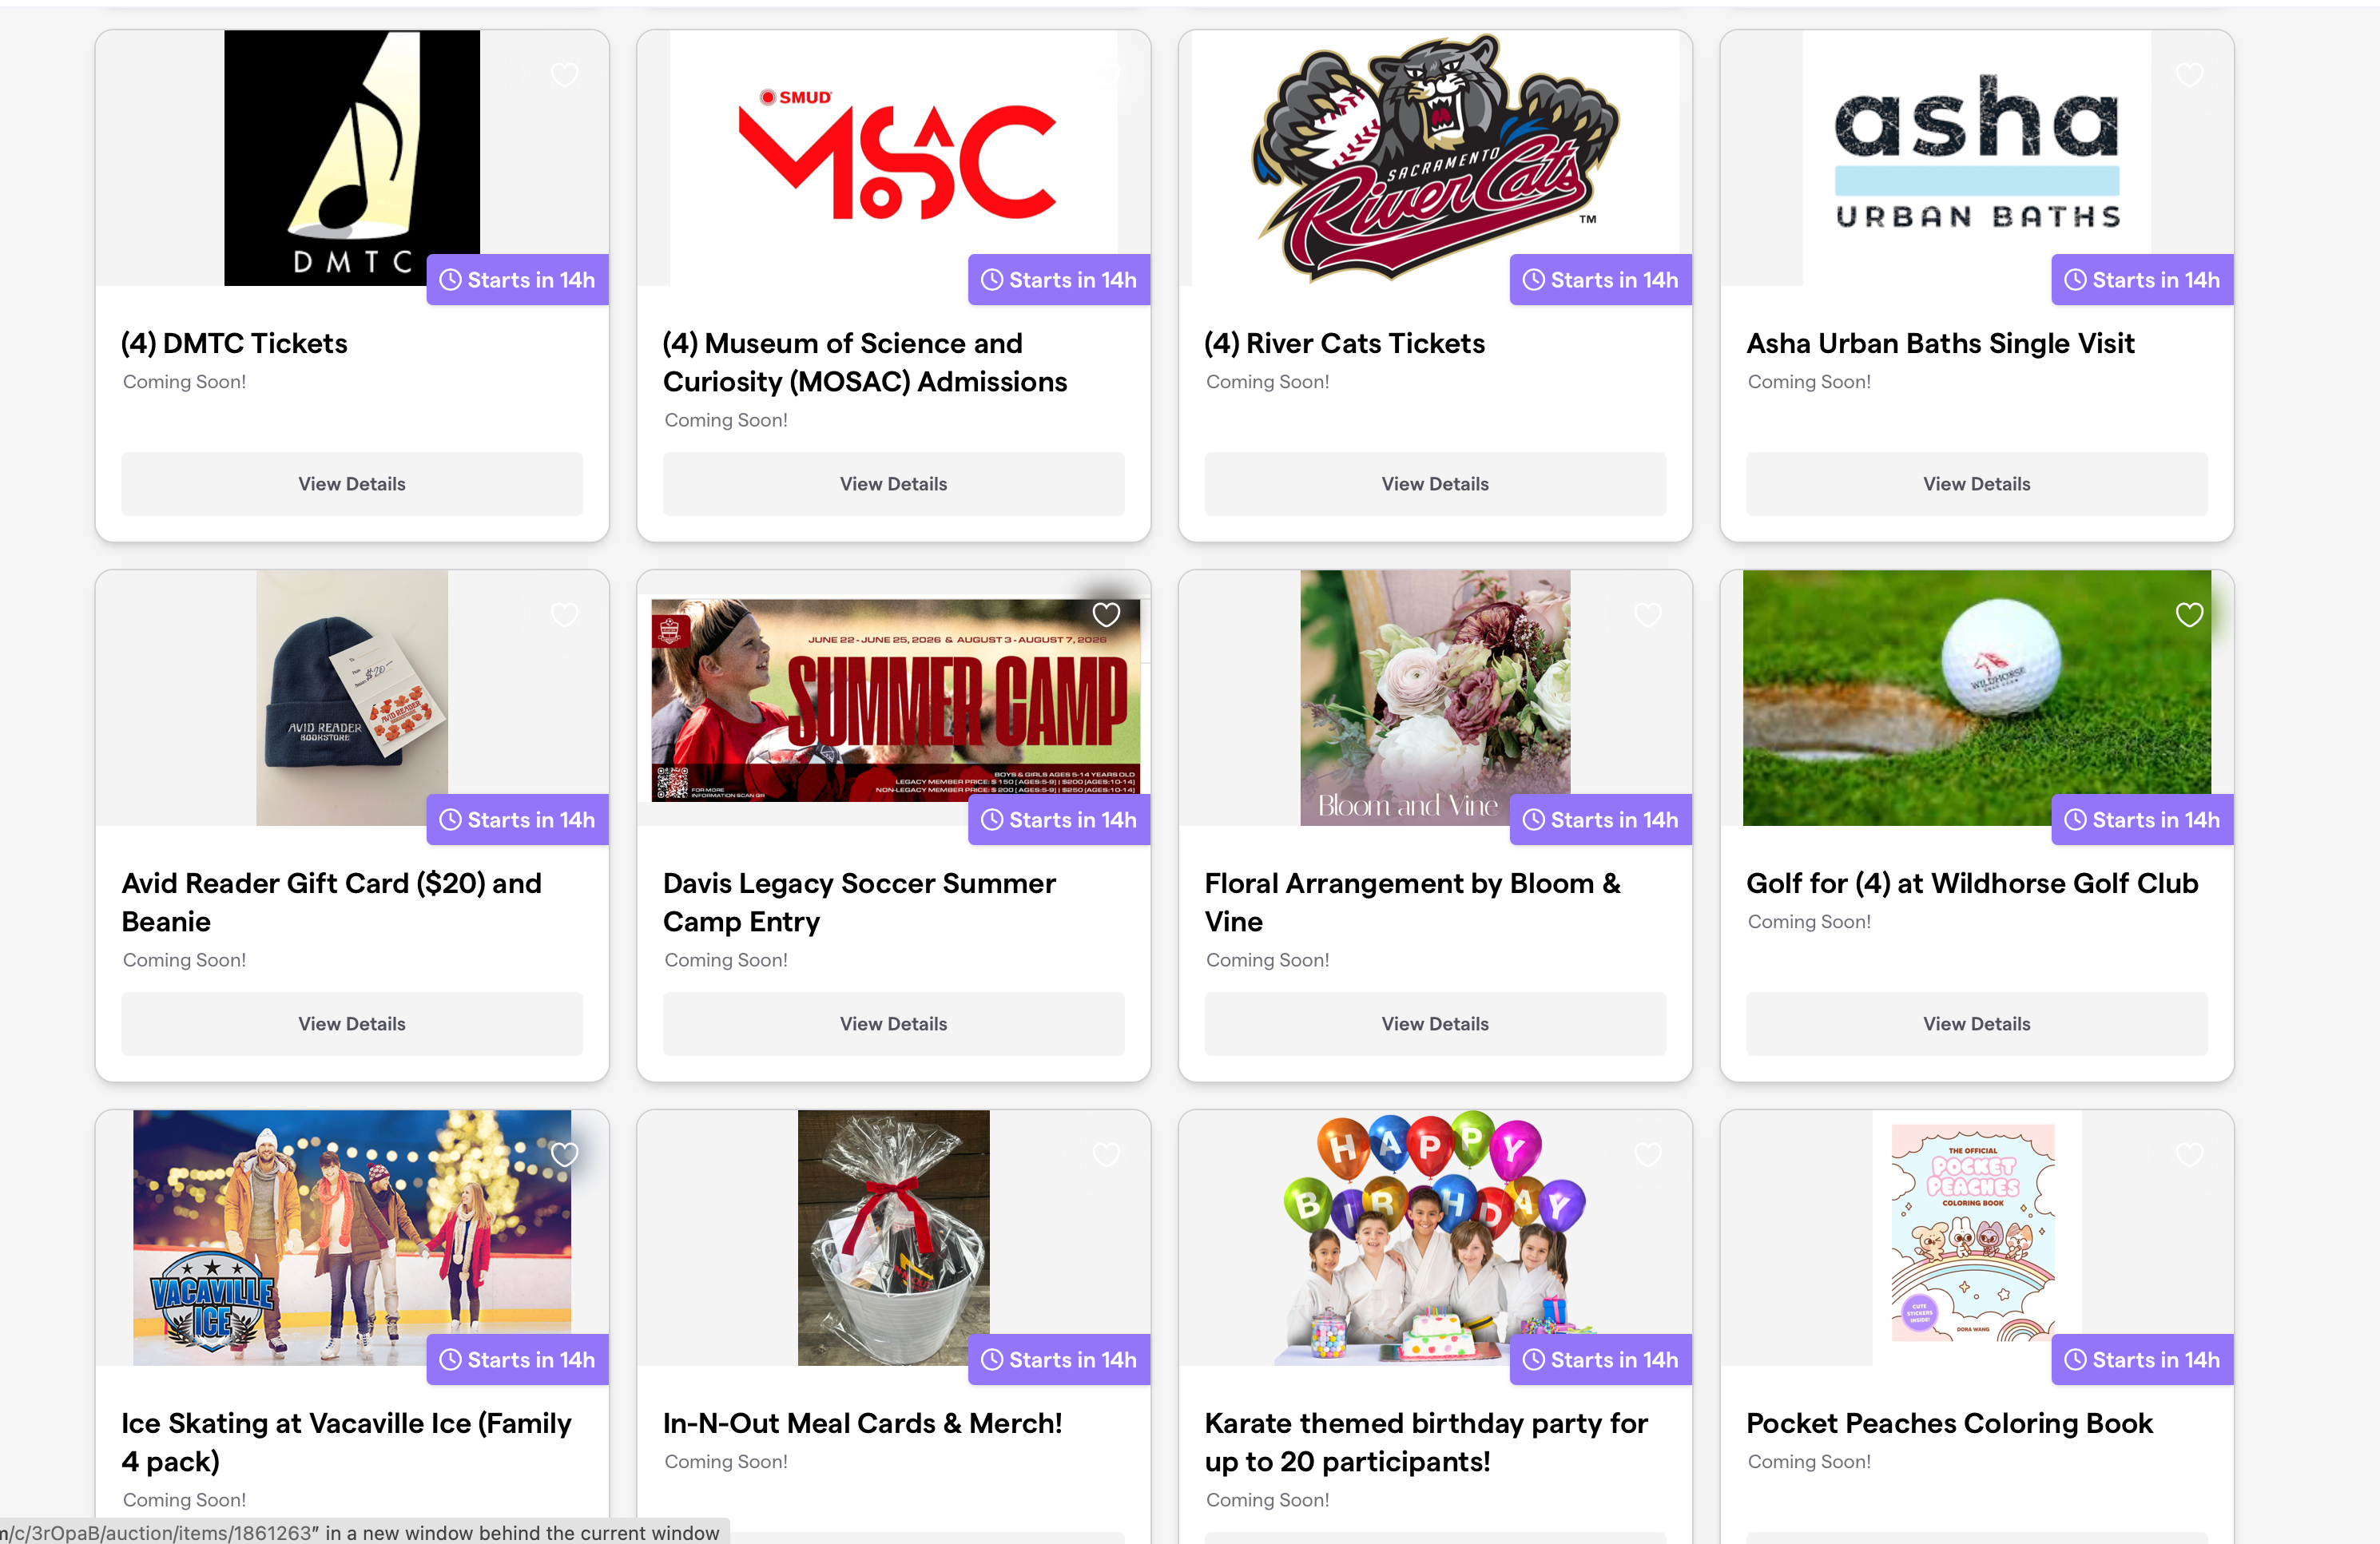The image size is (2380, 1544).
Task: Favorite the DMTC Tickets heart icon
Action: pos(565,74)
